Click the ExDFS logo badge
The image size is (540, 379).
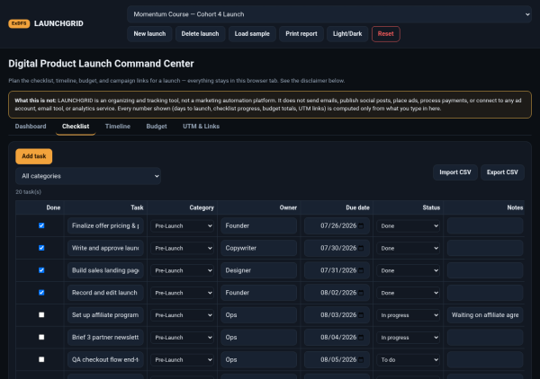pyautogui.click(x=19, y=23)
